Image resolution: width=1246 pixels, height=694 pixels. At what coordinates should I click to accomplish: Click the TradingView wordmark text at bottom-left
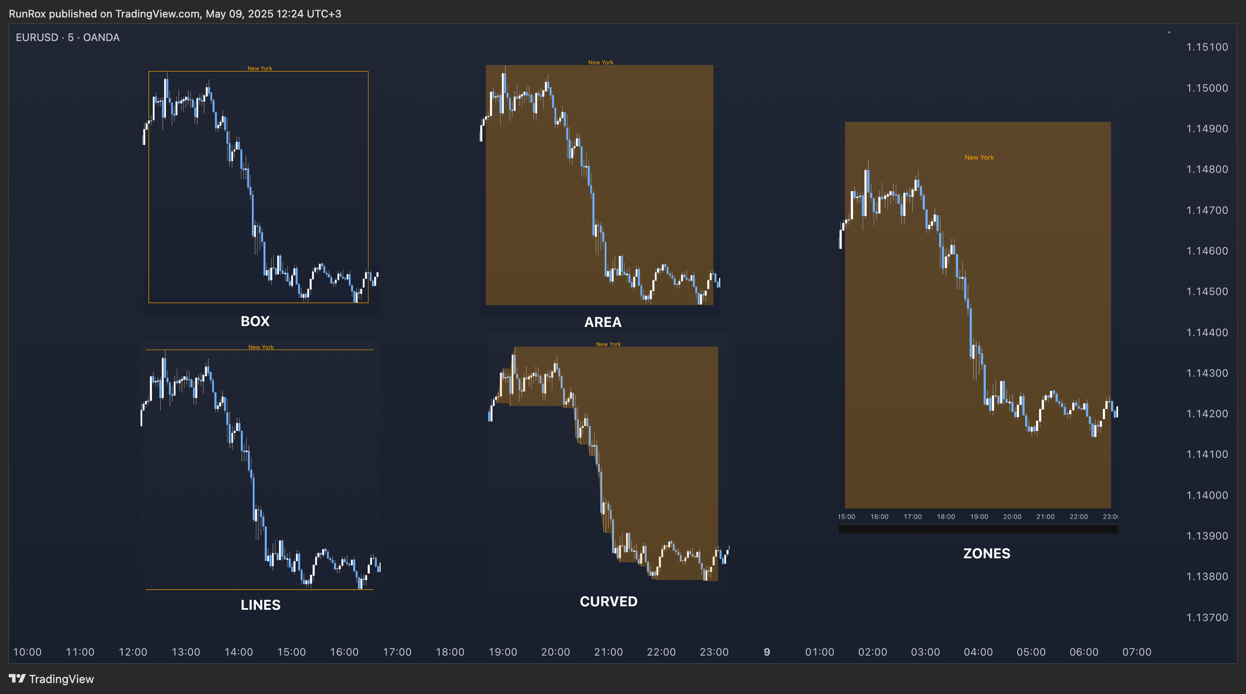click(61, 679)
